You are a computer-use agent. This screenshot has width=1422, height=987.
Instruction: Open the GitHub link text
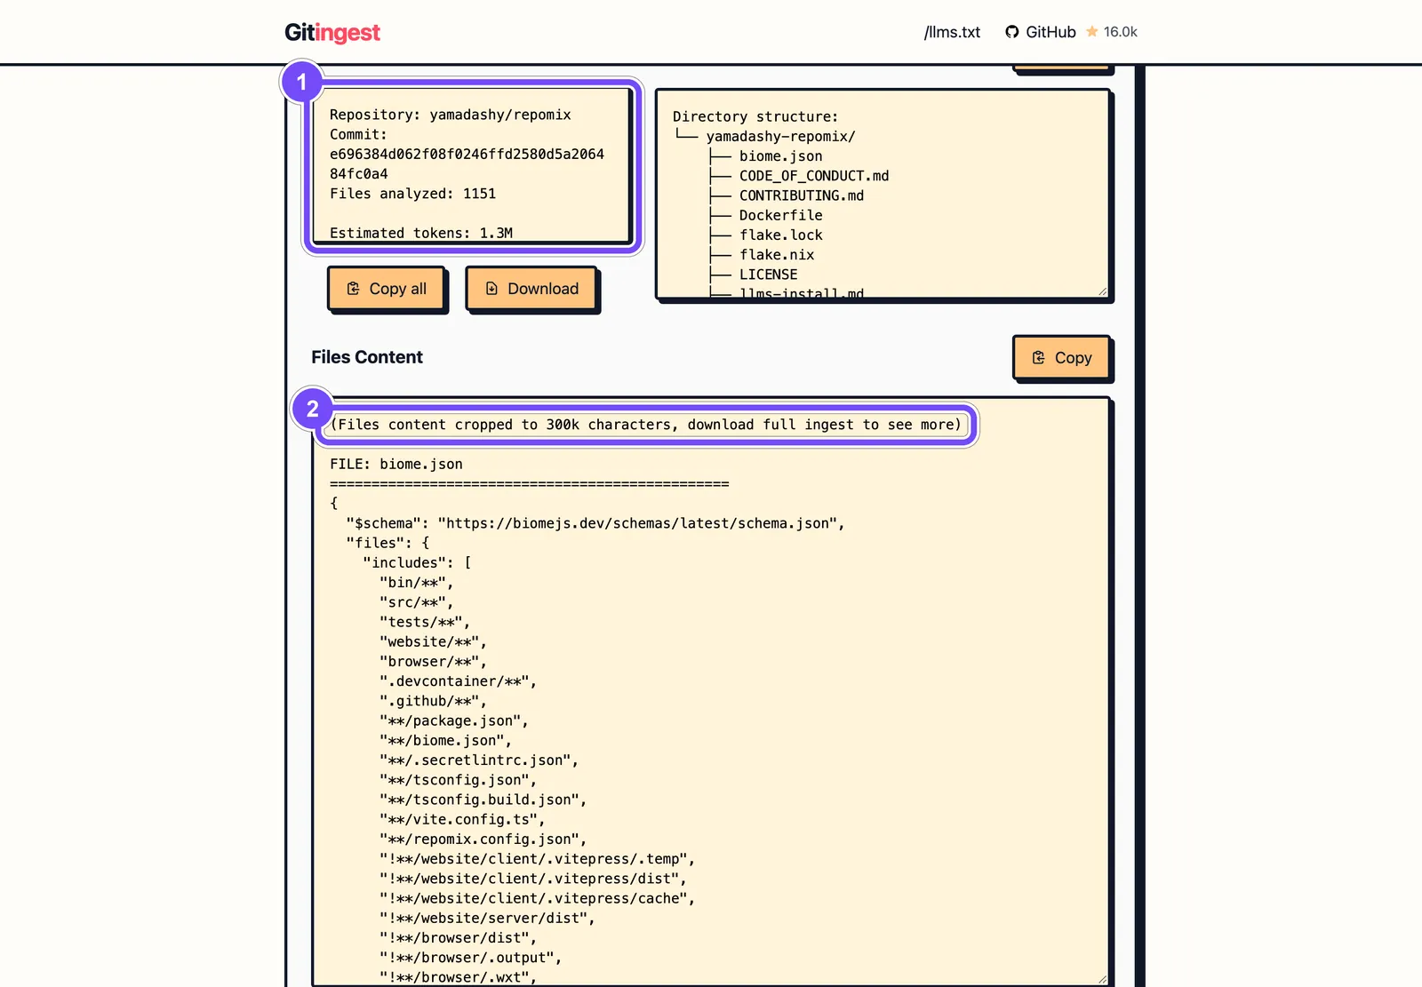pyautogui.click(x=1051, y=32)
